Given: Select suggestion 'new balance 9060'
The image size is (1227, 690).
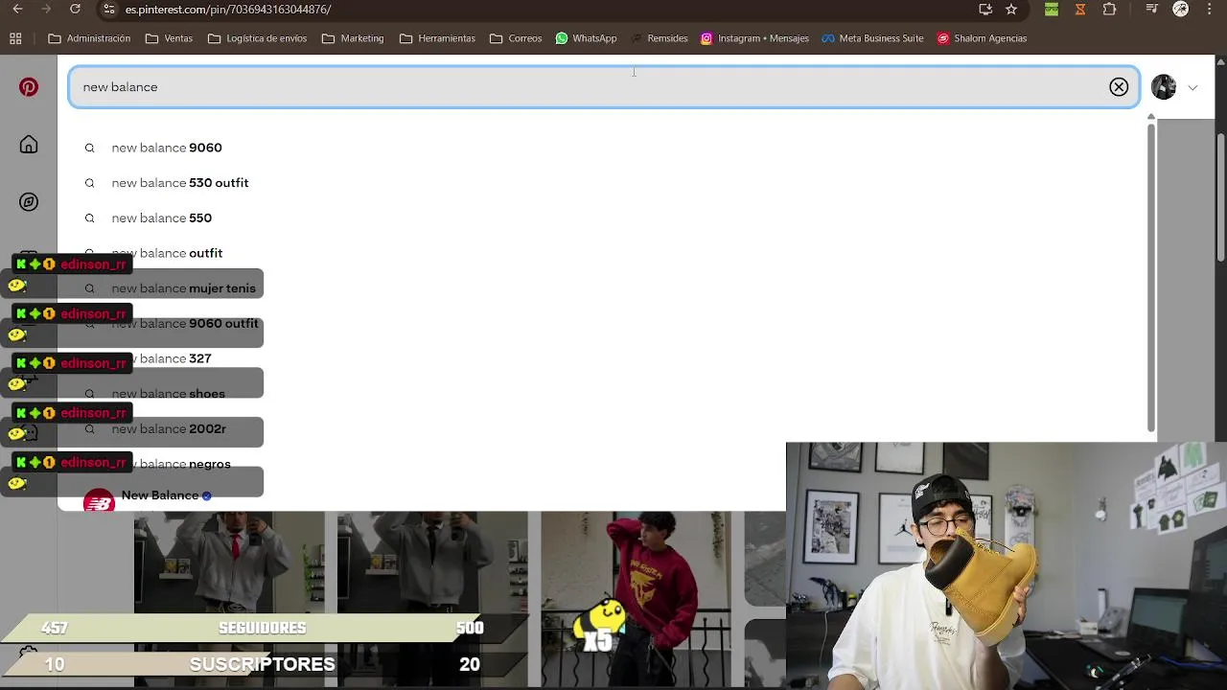Looking at the screenshot, I should pos(167,148).
